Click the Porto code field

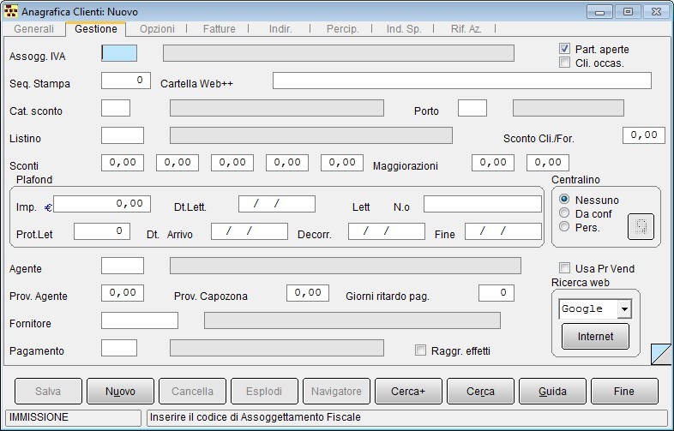(x=472, y=108)
